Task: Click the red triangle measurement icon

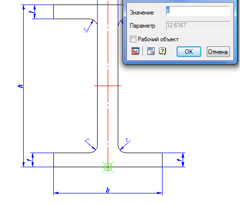Action: [135, 51]
